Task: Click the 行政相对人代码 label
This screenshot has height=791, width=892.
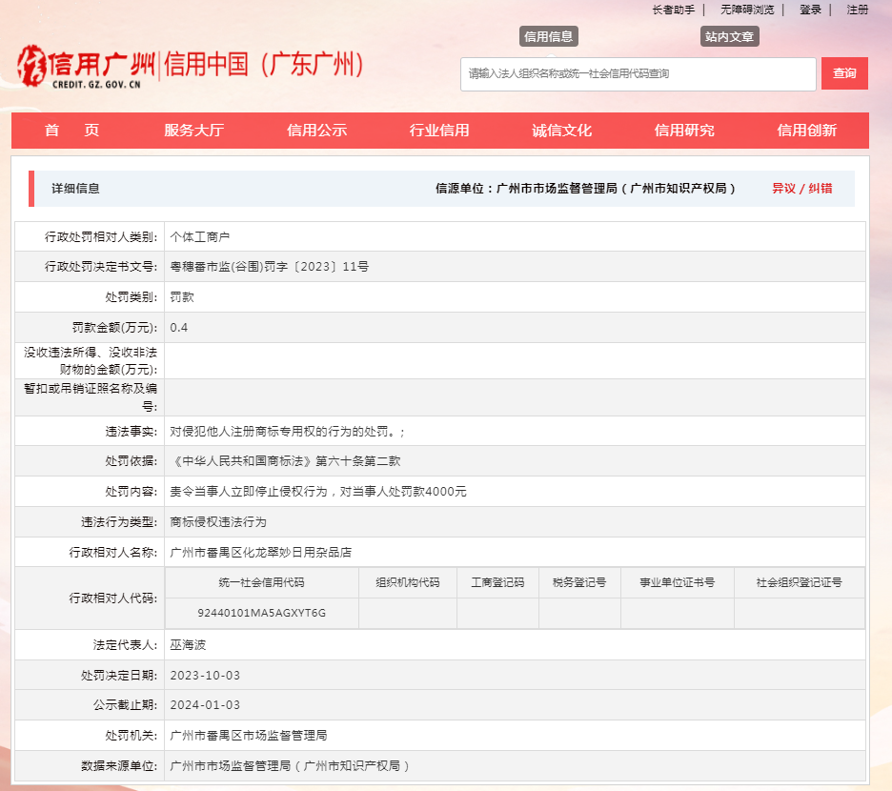Action: pos(113,598)
